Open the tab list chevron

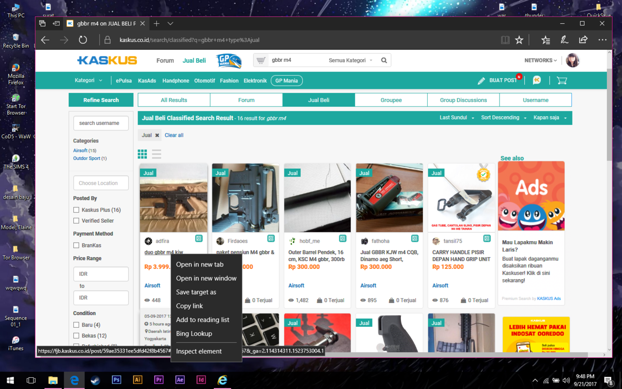pyautogui.click(x=170, y=23)
